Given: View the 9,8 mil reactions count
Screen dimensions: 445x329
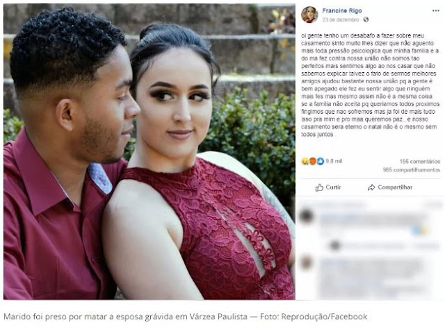Looking at the screenshot, I should 334,161.
